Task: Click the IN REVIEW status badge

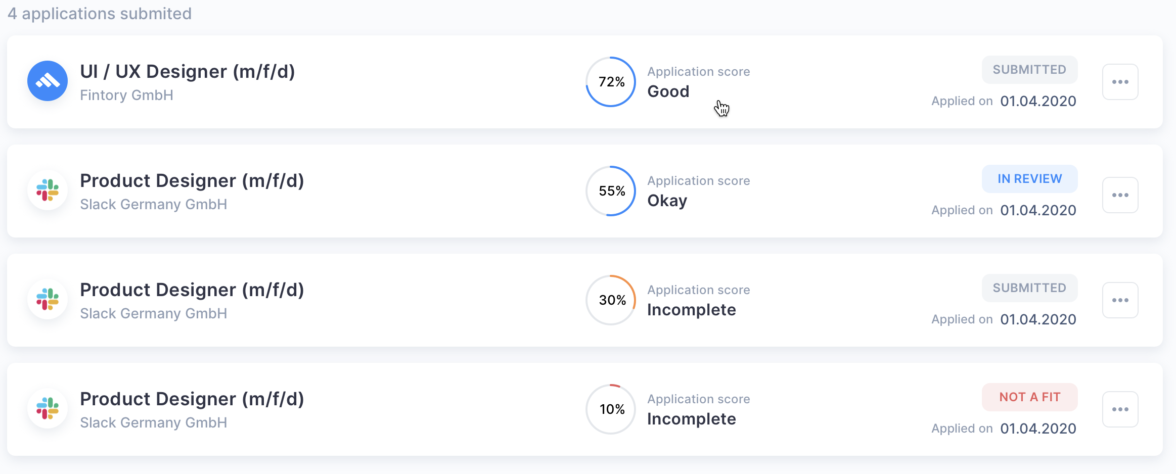Action: click(1029, 179)
